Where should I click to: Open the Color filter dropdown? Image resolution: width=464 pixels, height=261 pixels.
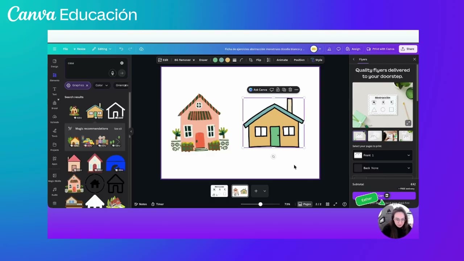click(101, 85)
